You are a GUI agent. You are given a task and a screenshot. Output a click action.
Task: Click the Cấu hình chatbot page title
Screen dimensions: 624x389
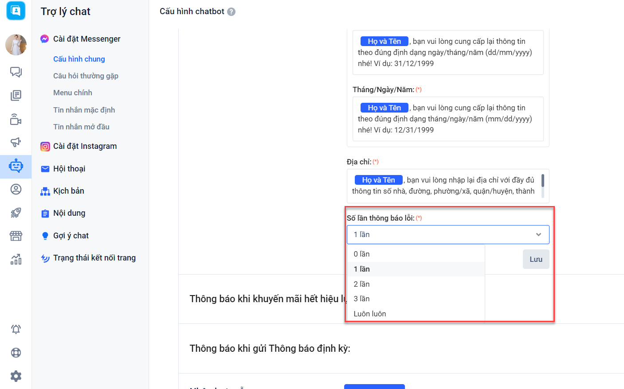coord(192,12)
